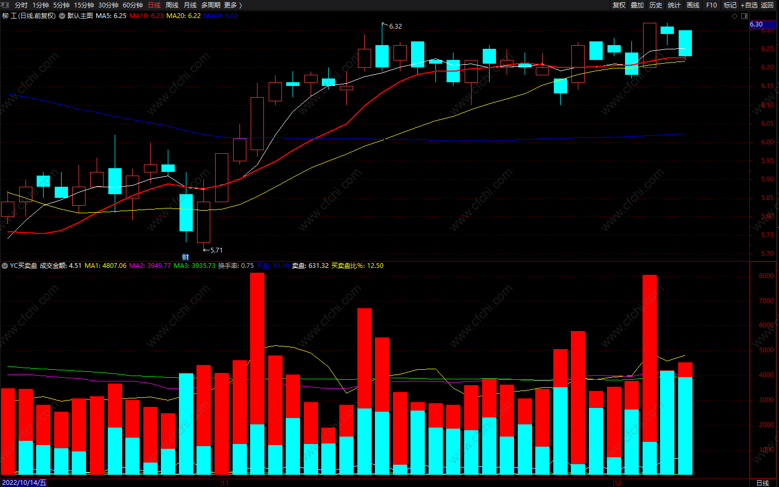Select the 5分钟 period

(61, 5)
